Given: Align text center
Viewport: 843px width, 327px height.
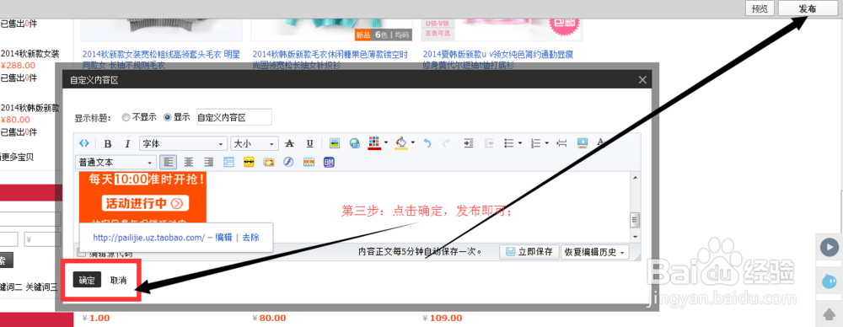Looking at the screenshot, I should coord(189,162).
